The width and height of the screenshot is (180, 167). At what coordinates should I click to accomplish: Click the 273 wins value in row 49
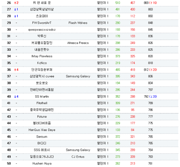point(118,157)
